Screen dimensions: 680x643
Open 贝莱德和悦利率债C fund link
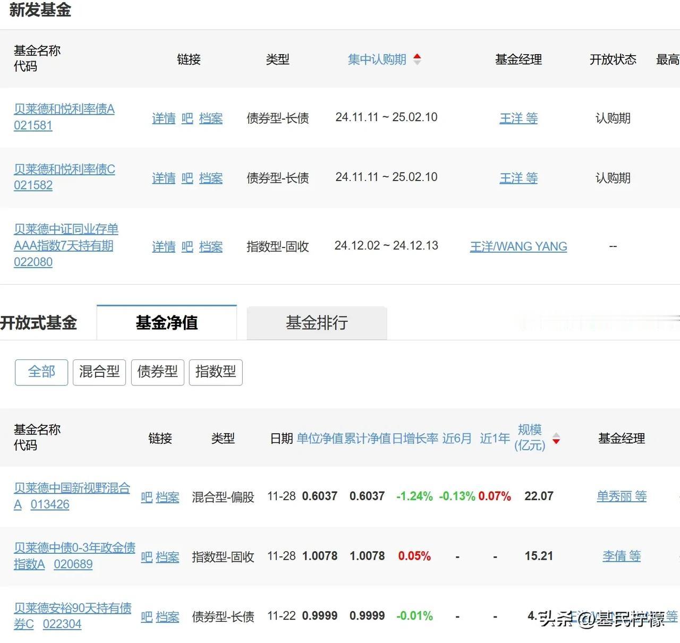click(64, 169)
